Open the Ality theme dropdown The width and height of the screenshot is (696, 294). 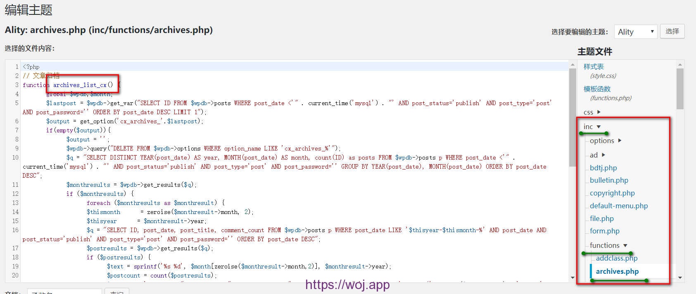coord(635,32)
